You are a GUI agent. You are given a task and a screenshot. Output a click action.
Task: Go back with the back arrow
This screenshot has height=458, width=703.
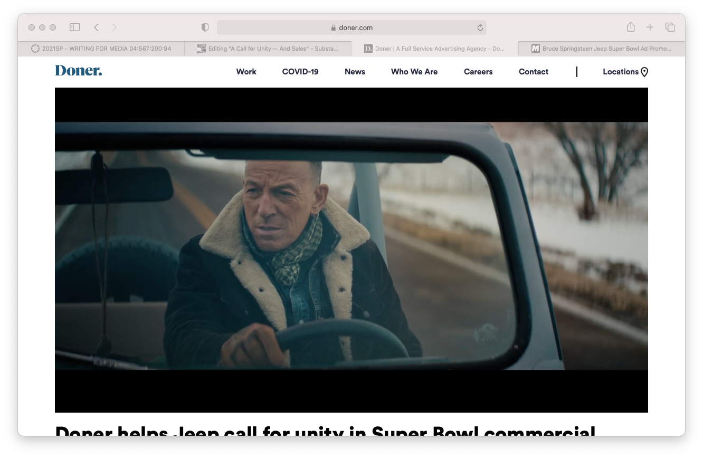click(x=96, y=27)
